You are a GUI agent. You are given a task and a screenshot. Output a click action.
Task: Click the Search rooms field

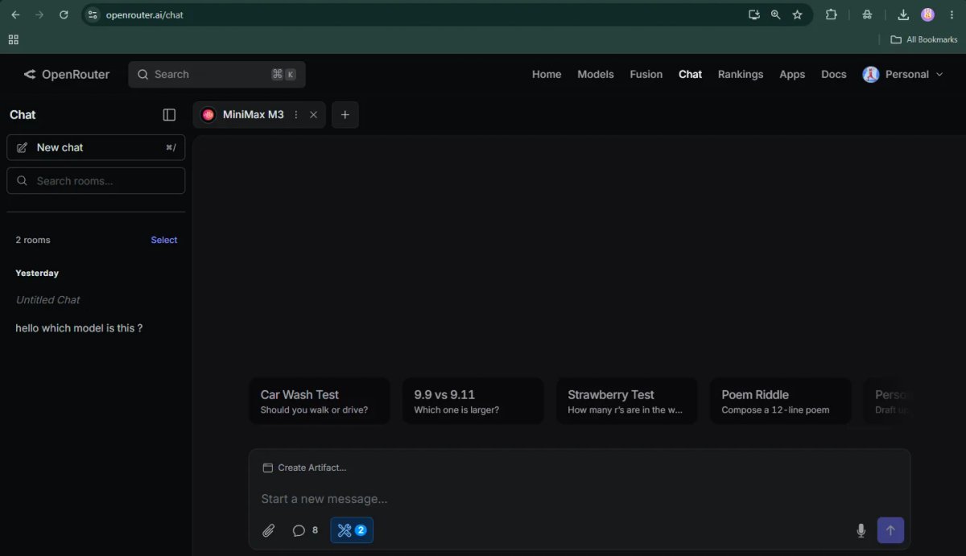[x=96, y=181]
